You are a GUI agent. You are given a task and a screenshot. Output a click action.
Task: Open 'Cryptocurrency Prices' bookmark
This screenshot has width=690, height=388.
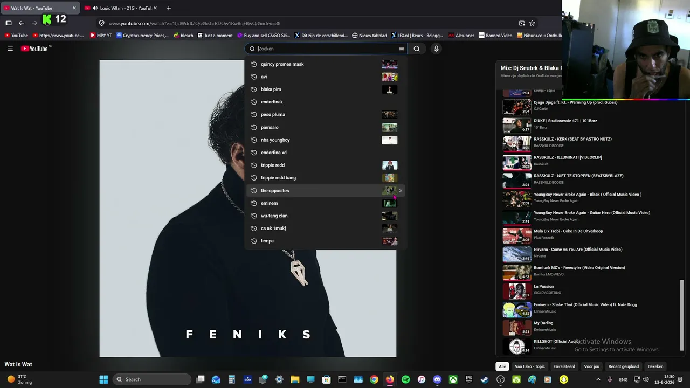(142, 36)
